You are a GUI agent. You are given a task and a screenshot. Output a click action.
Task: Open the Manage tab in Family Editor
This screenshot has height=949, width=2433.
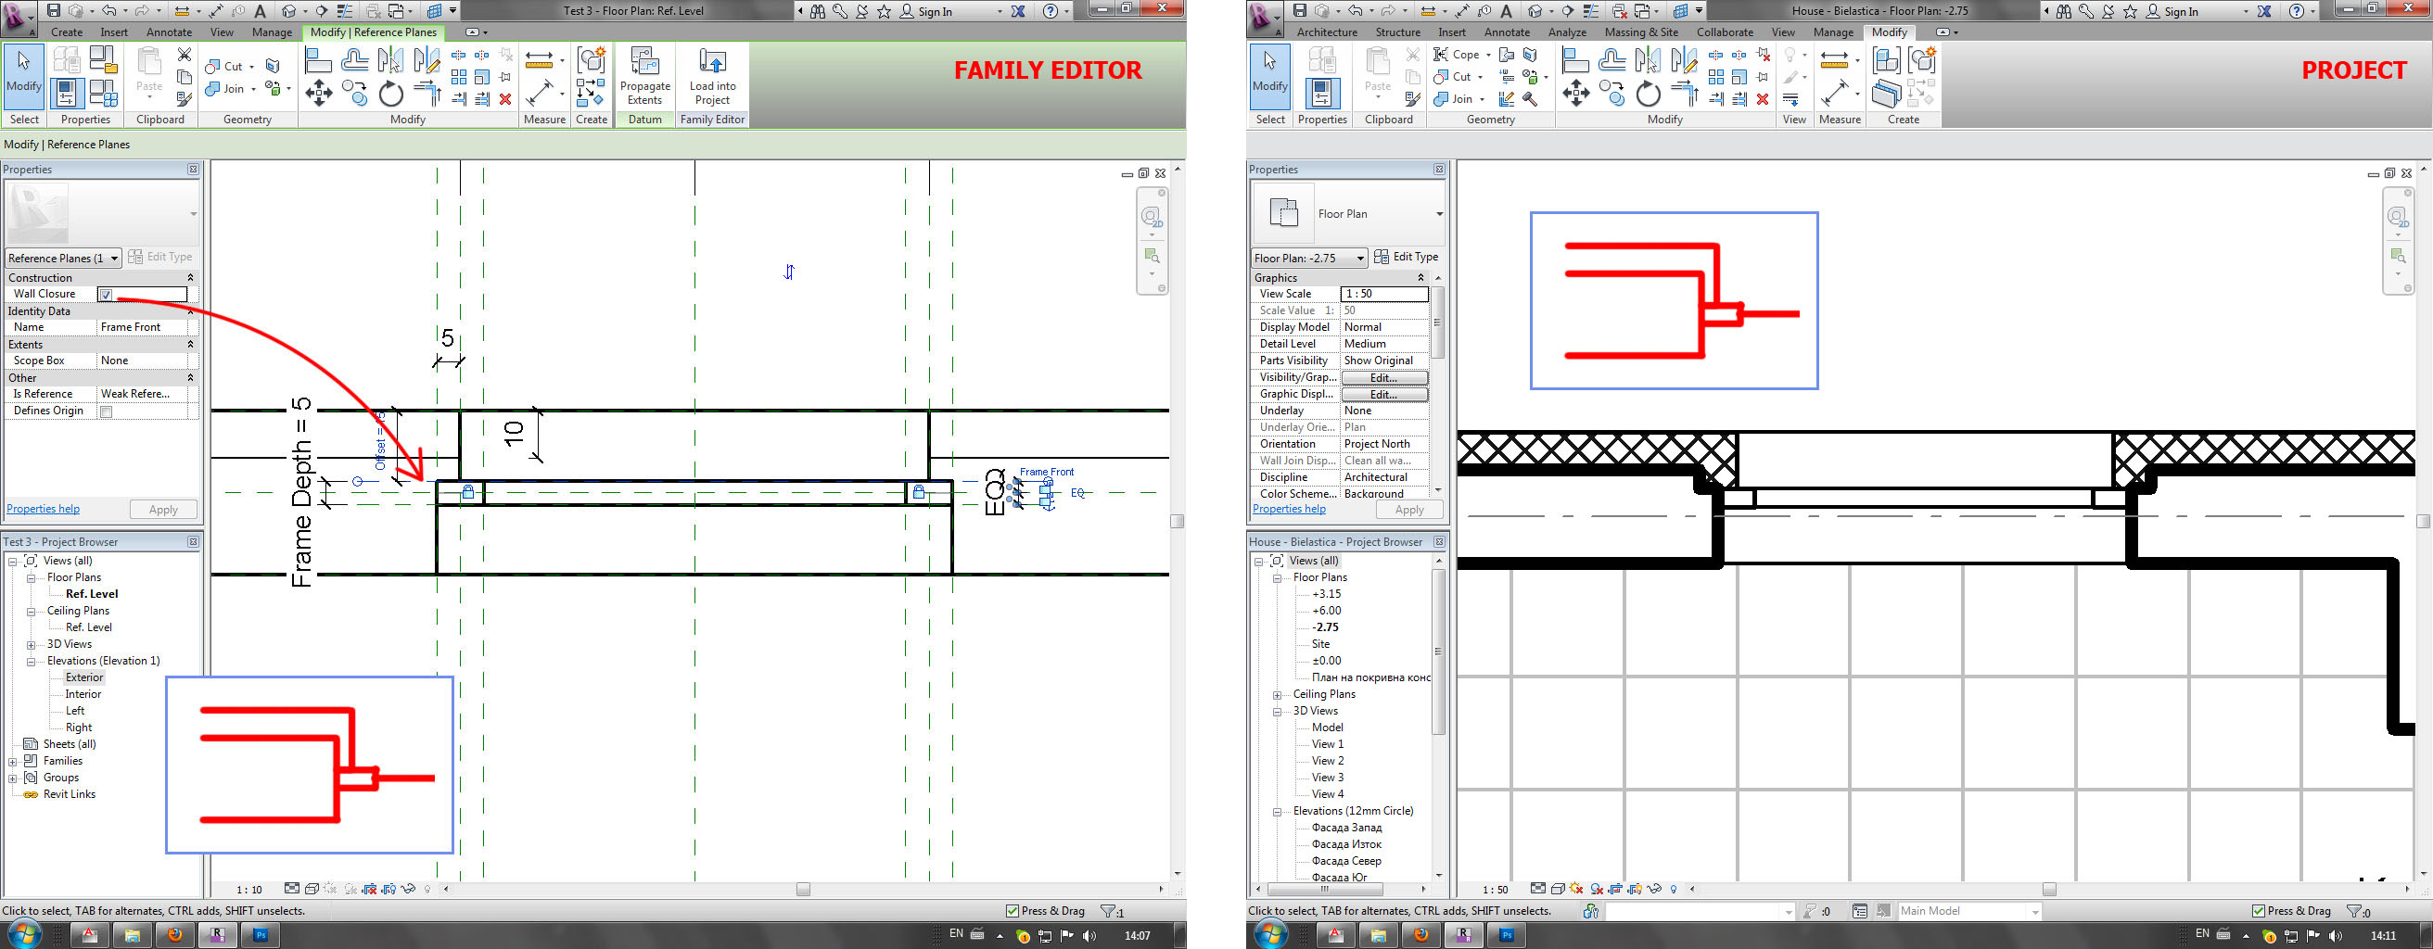pos(272,32)
